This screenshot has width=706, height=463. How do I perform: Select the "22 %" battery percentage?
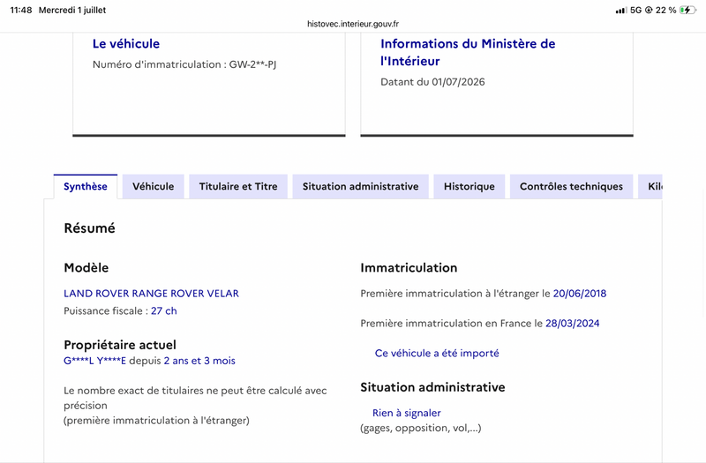pos(666,10)
